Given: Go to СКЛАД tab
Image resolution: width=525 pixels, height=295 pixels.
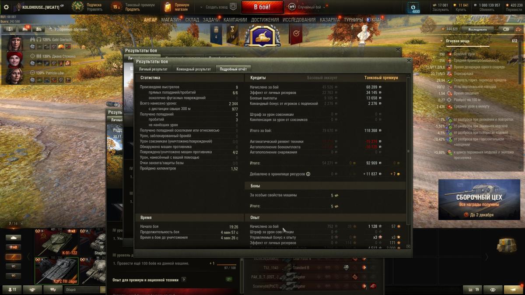Looking at the screenshot, I should tap(192, 20).
